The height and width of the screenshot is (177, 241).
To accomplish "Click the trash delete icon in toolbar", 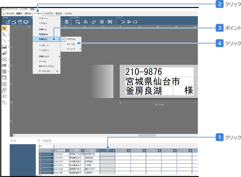I will coord(67,22).
